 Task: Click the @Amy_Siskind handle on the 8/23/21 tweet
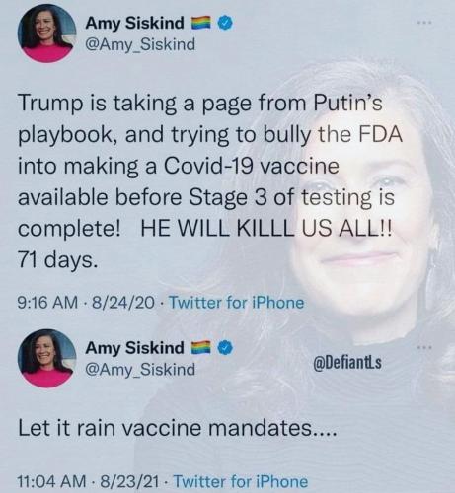pyautogui.click(x=140, y=369)
